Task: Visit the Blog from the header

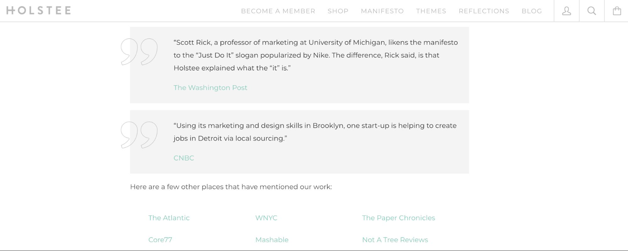Action: 532,11
